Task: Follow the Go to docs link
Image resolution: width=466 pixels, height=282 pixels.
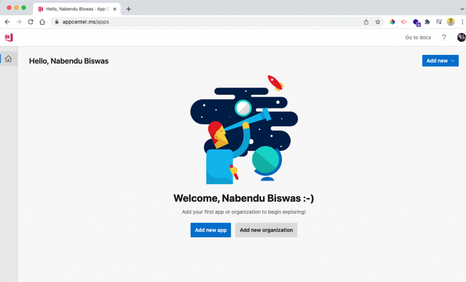Action: pyautogui.click(x=418, y=37)
